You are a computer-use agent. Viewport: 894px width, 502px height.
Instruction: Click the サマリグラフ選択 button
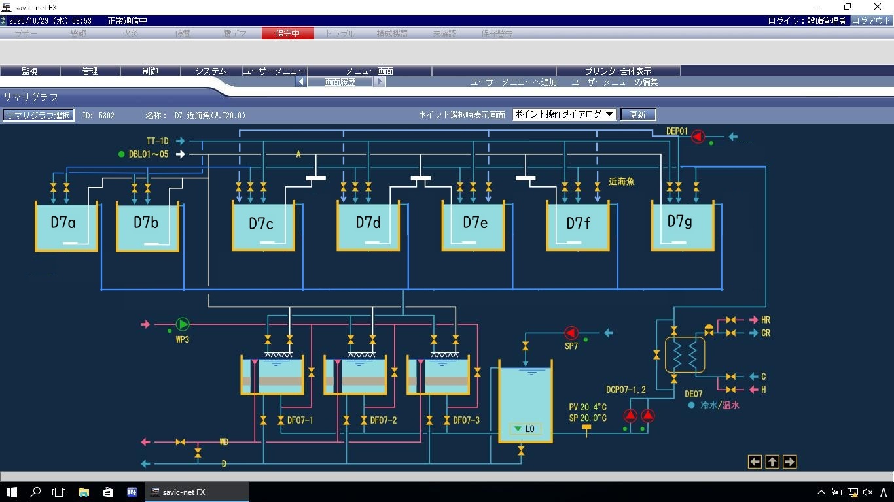click(38, 115)
